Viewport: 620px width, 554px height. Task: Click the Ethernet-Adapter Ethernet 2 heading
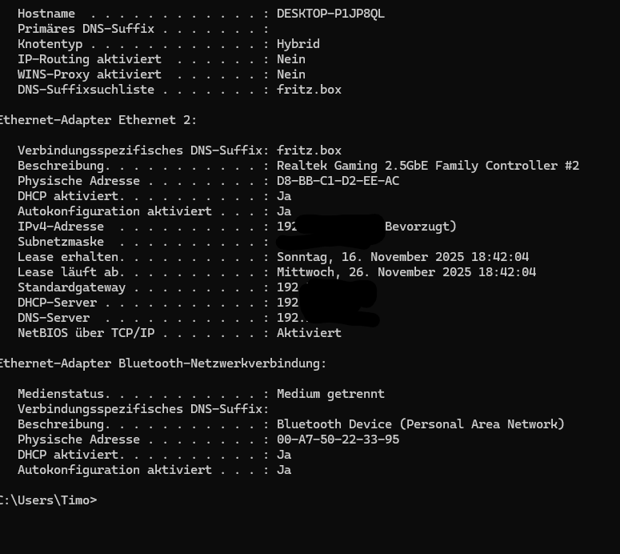[98, 120]
